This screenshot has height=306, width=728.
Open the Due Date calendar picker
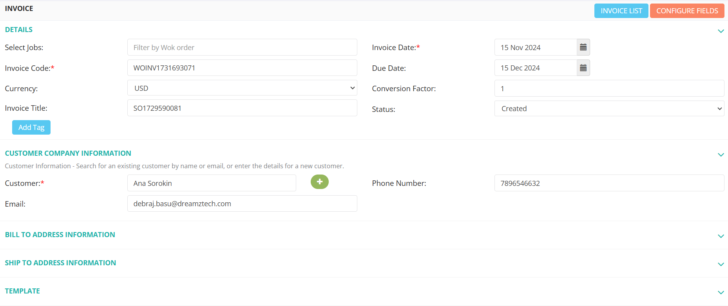[583, 68]
